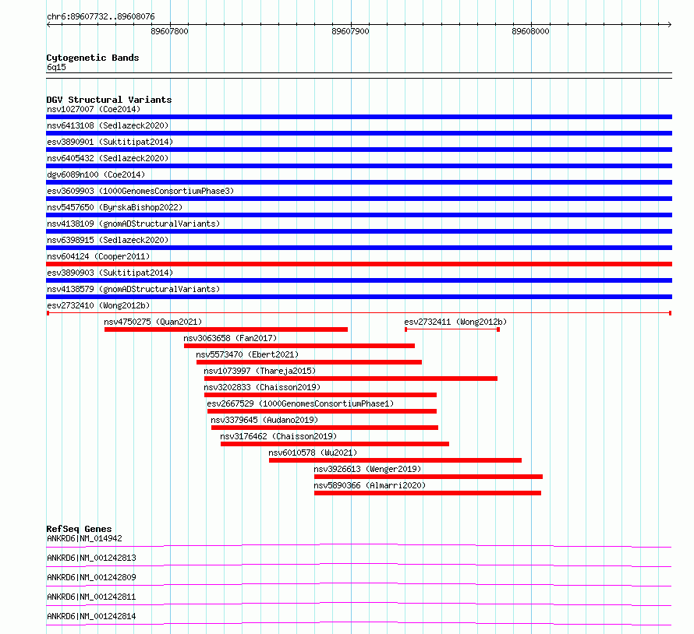Click the DGV Structural Variants track title
694x634 pixels.
pyautogui.click(x=109, y=100)
